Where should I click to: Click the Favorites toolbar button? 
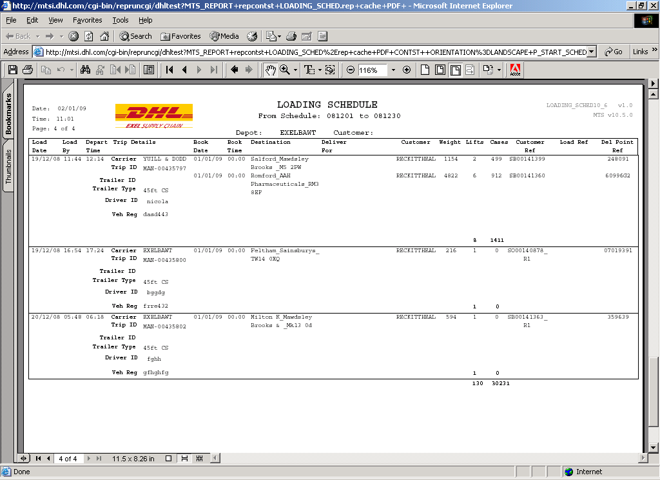[x=180, y=36]
